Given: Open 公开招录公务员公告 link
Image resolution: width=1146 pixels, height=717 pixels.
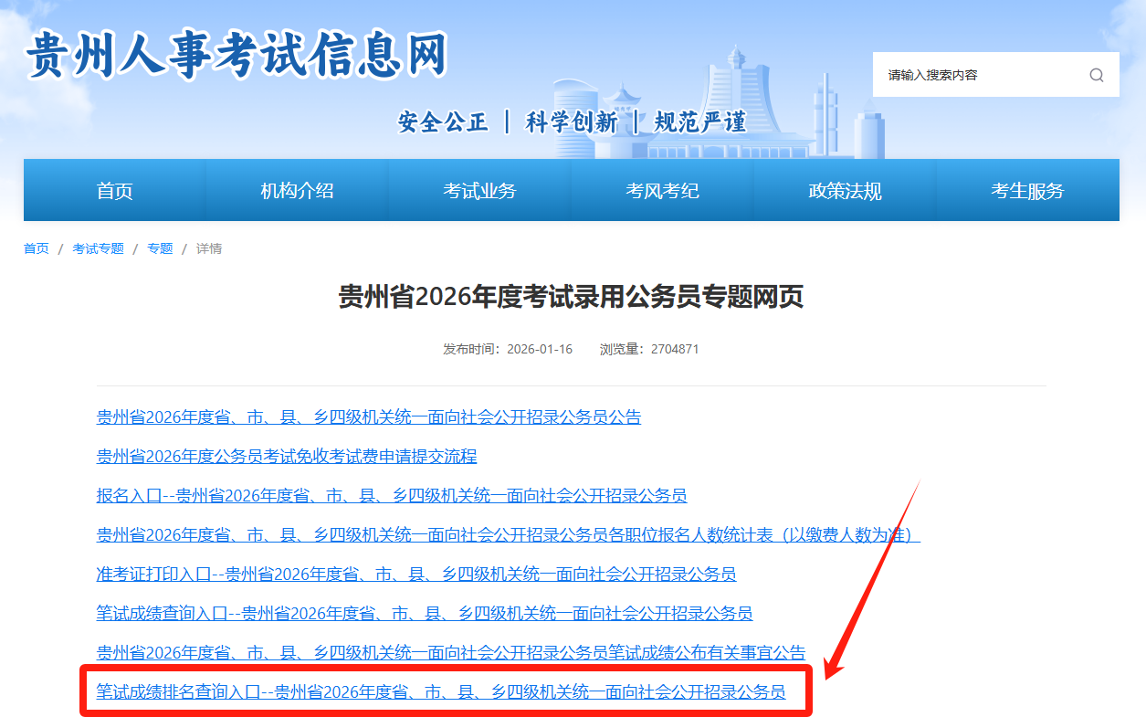Looking at the screenshot, I should [x=369, y=417].
